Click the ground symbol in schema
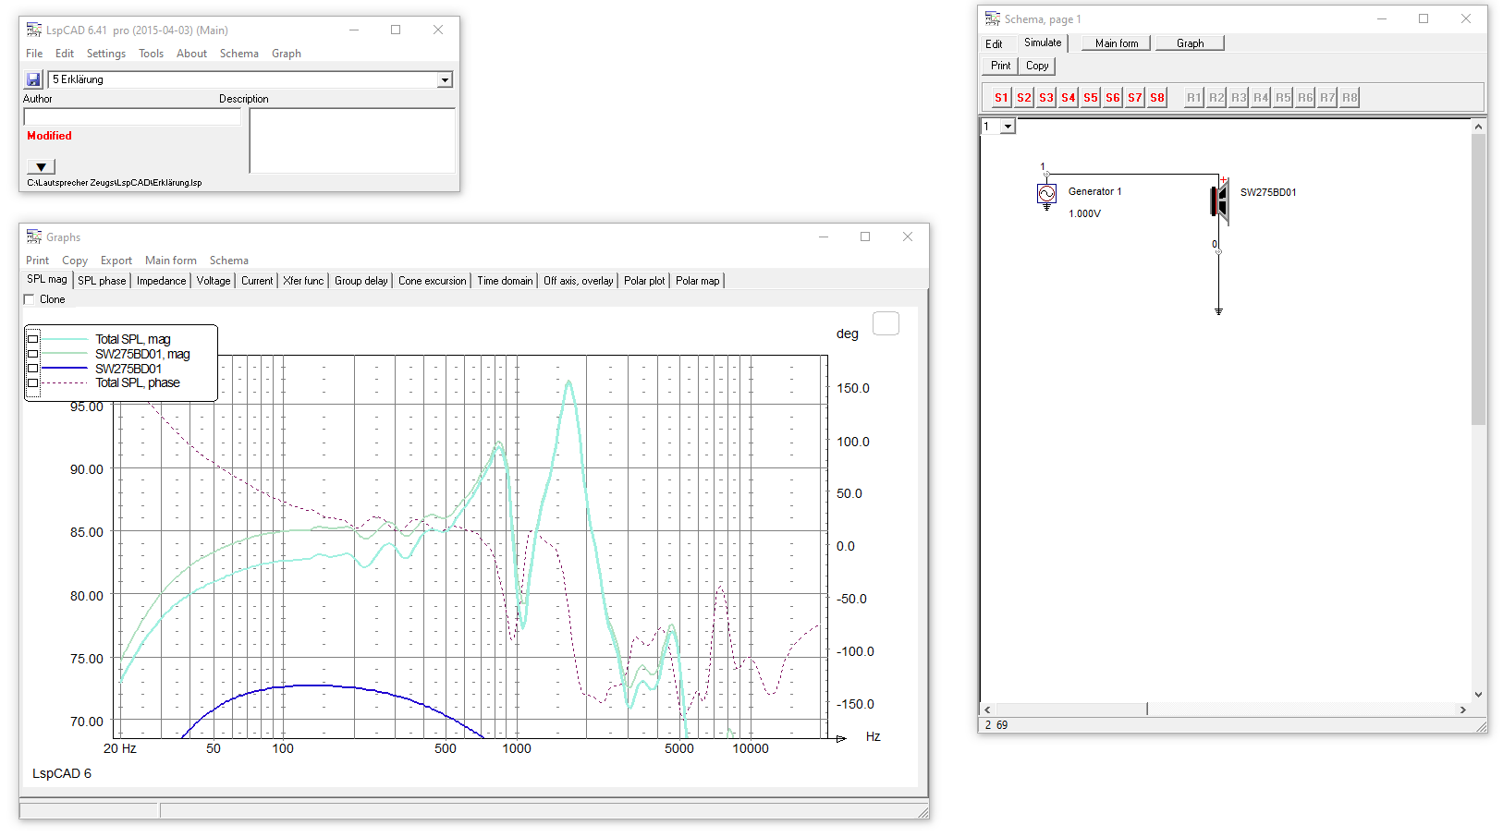Image resolution: width=1503 pixels, height=837 pixels. [1218, 311]
